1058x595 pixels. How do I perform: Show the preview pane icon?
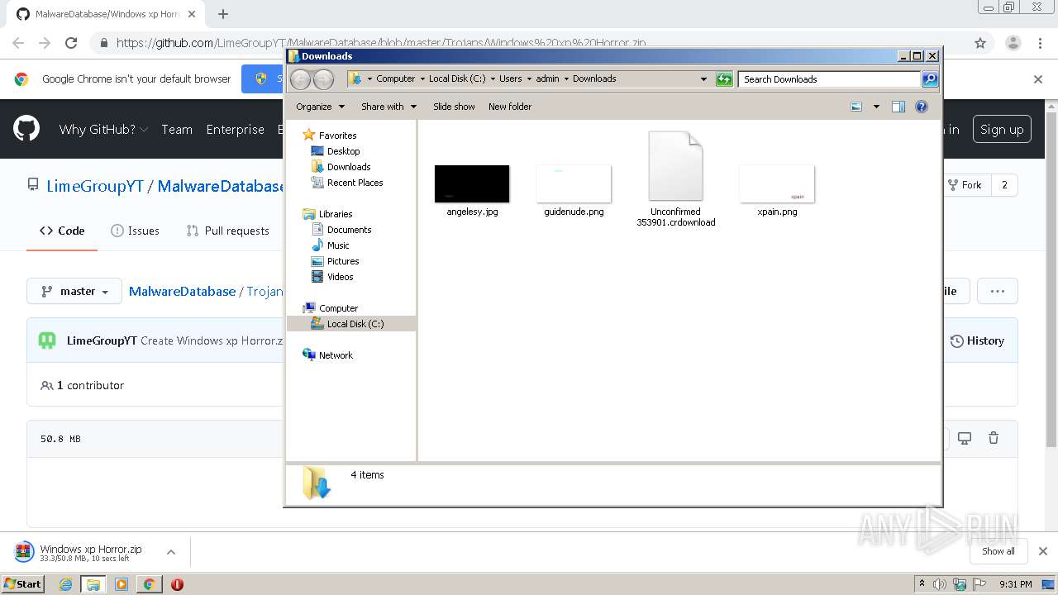click(x=898, y=107)
